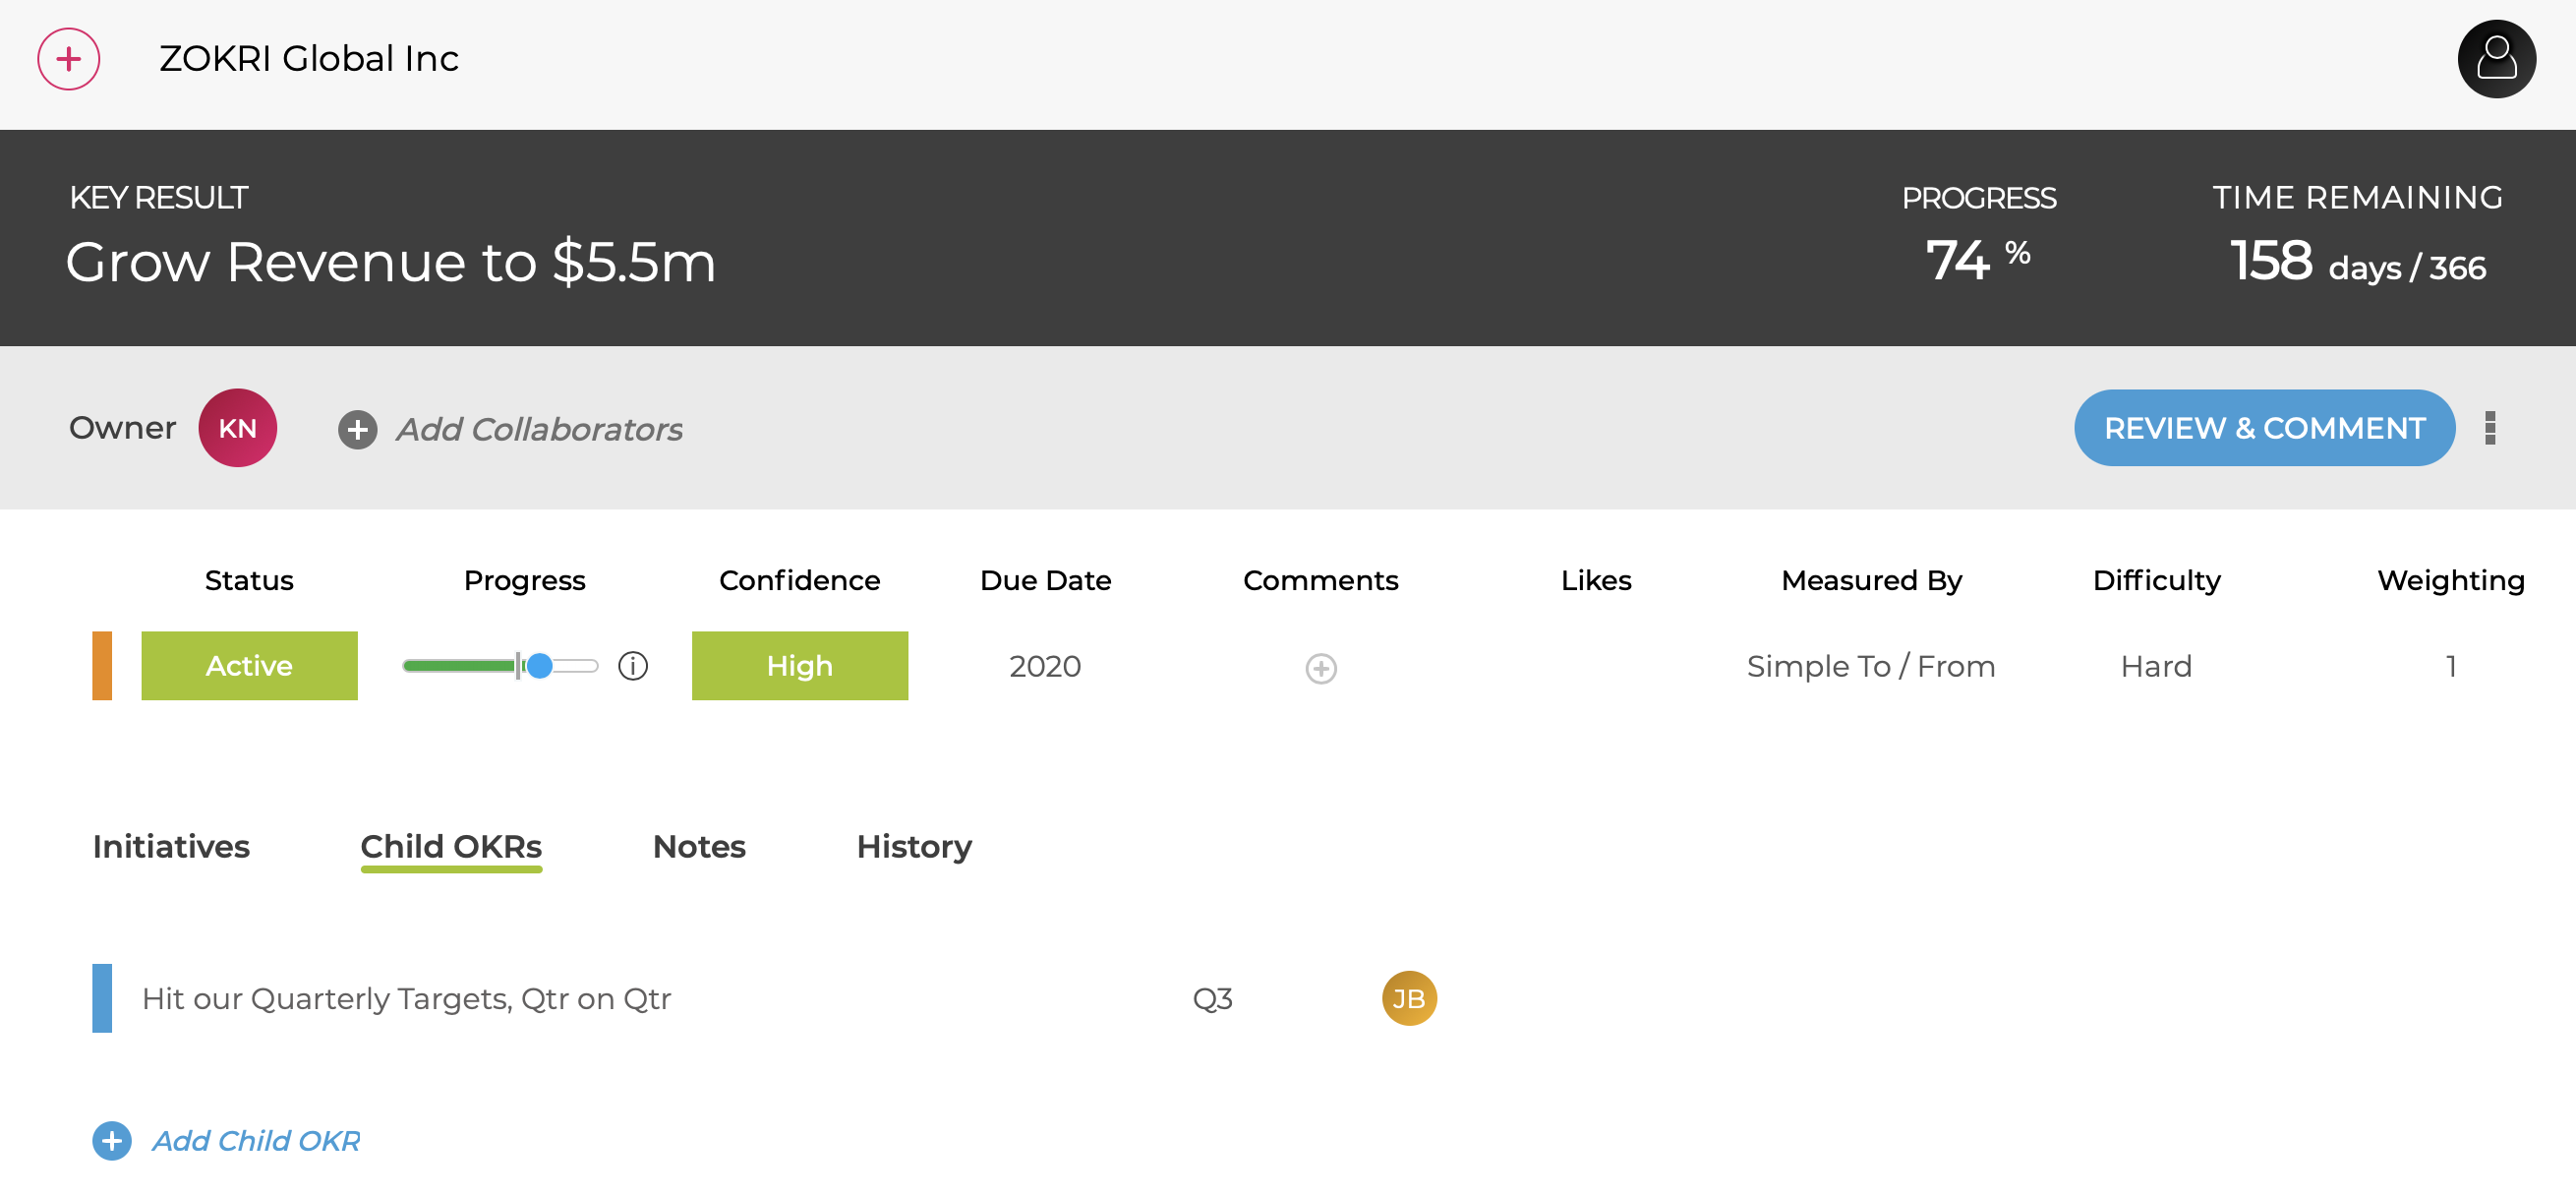This screenshot has height=1196, width=2576.
Task: Click the Hard difficulty value
Action: [x=2156, y=666]
